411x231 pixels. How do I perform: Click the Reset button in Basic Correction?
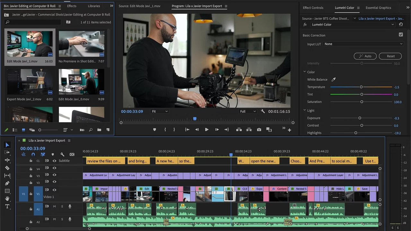pyautogui.click(x=390, y=56)
